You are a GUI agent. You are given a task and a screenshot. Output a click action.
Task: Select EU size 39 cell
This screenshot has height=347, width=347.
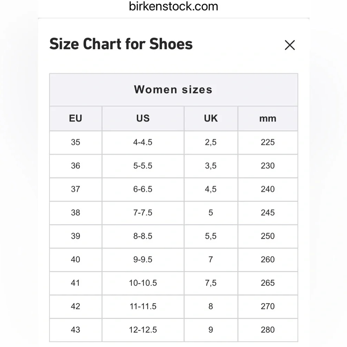pyautogui.click(x=75, y=236)
